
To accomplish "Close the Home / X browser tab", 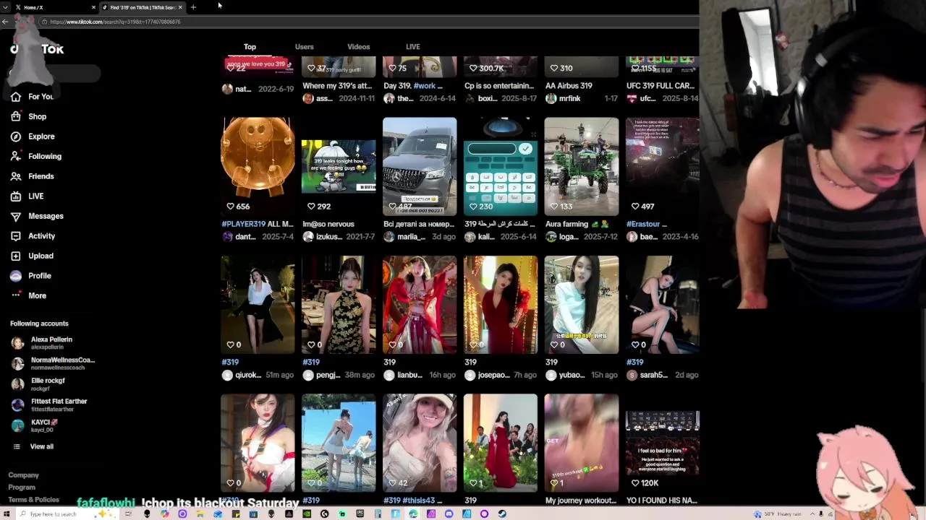I will (93, 7).
